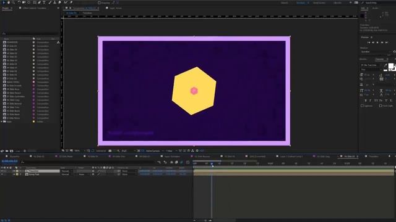This screenshot has height=222, width=396.
Task: Select the Type text tool
Action: pyautogui.click(x=44, y=2)
